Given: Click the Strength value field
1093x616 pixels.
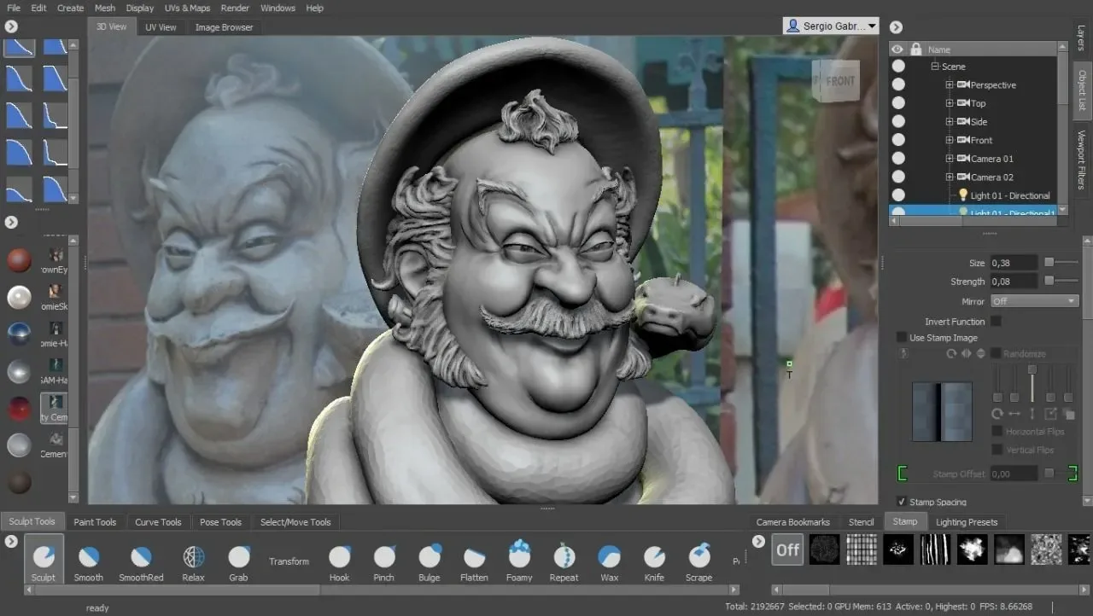Looking at the screenshot, I should (x=1014, y=281).
